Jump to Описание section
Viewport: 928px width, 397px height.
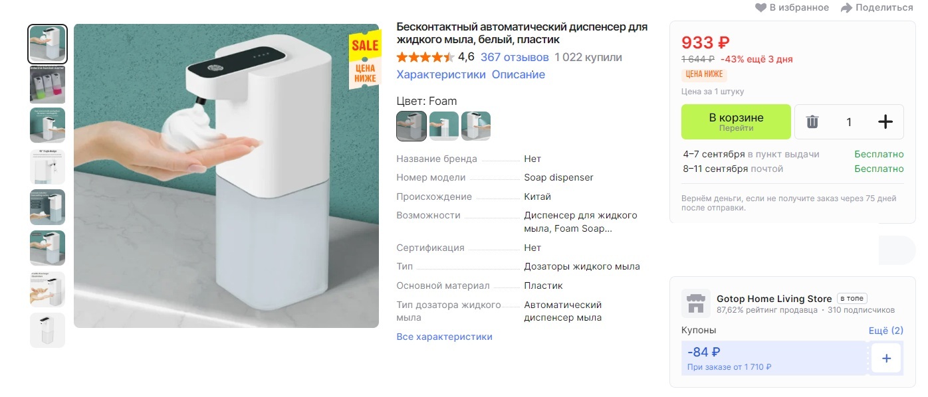pyautogui.click(x=519, y=74)
